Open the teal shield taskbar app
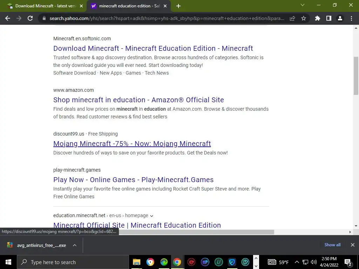Viewport: 359px width, 269px height. point(245,262)
